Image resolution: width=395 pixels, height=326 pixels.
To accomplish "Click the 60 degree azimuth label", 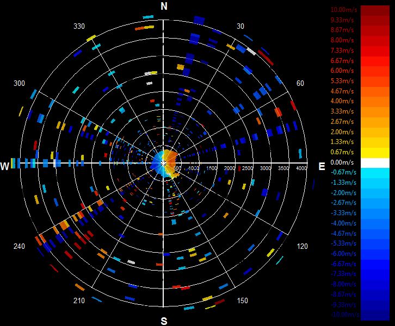I will click(300, 83).
